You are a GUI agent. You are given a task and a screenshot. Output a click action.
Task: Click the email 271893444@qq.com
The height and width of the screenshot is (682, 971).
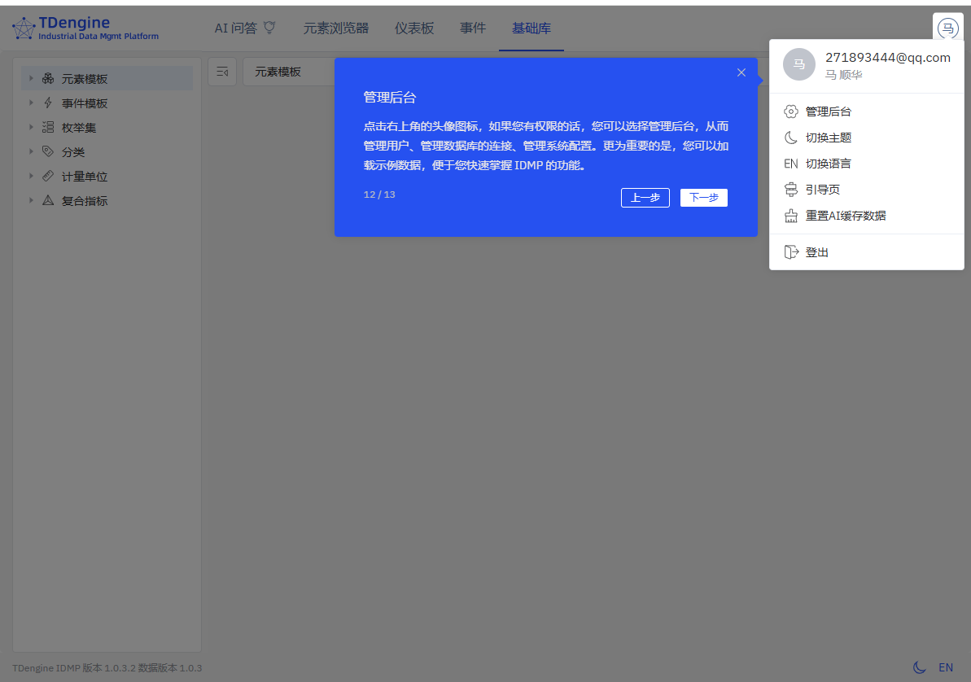(x=887, y=57)
